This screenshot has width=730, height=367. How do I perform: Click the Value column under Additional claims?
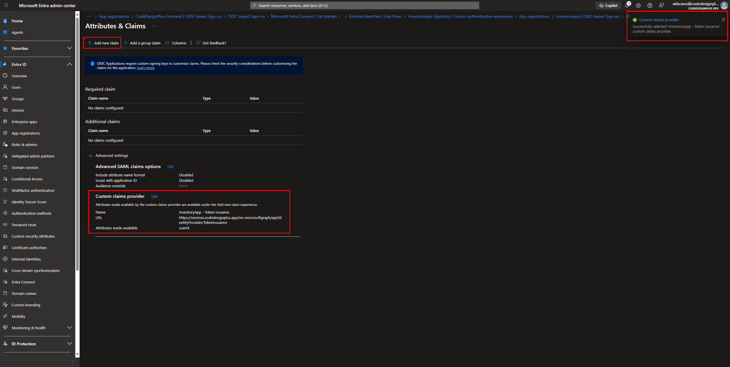pos(254,131)
